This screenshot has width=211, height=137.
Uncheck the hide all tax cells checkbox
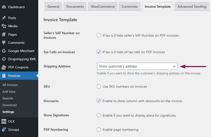pos(99,52)
